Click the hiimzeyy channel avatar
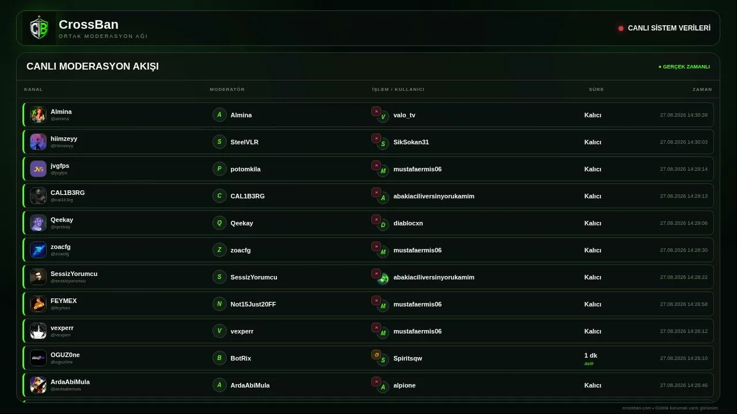This screenshot has width=737, height=414. pyautogui.click(x=38, y=142)
